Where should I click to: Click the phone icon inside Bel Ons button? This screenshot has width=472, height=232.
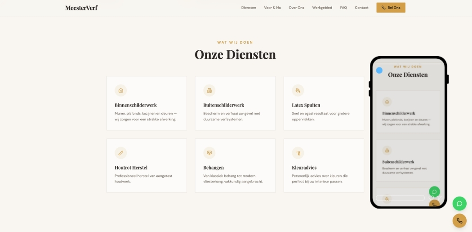click(383, 8)
